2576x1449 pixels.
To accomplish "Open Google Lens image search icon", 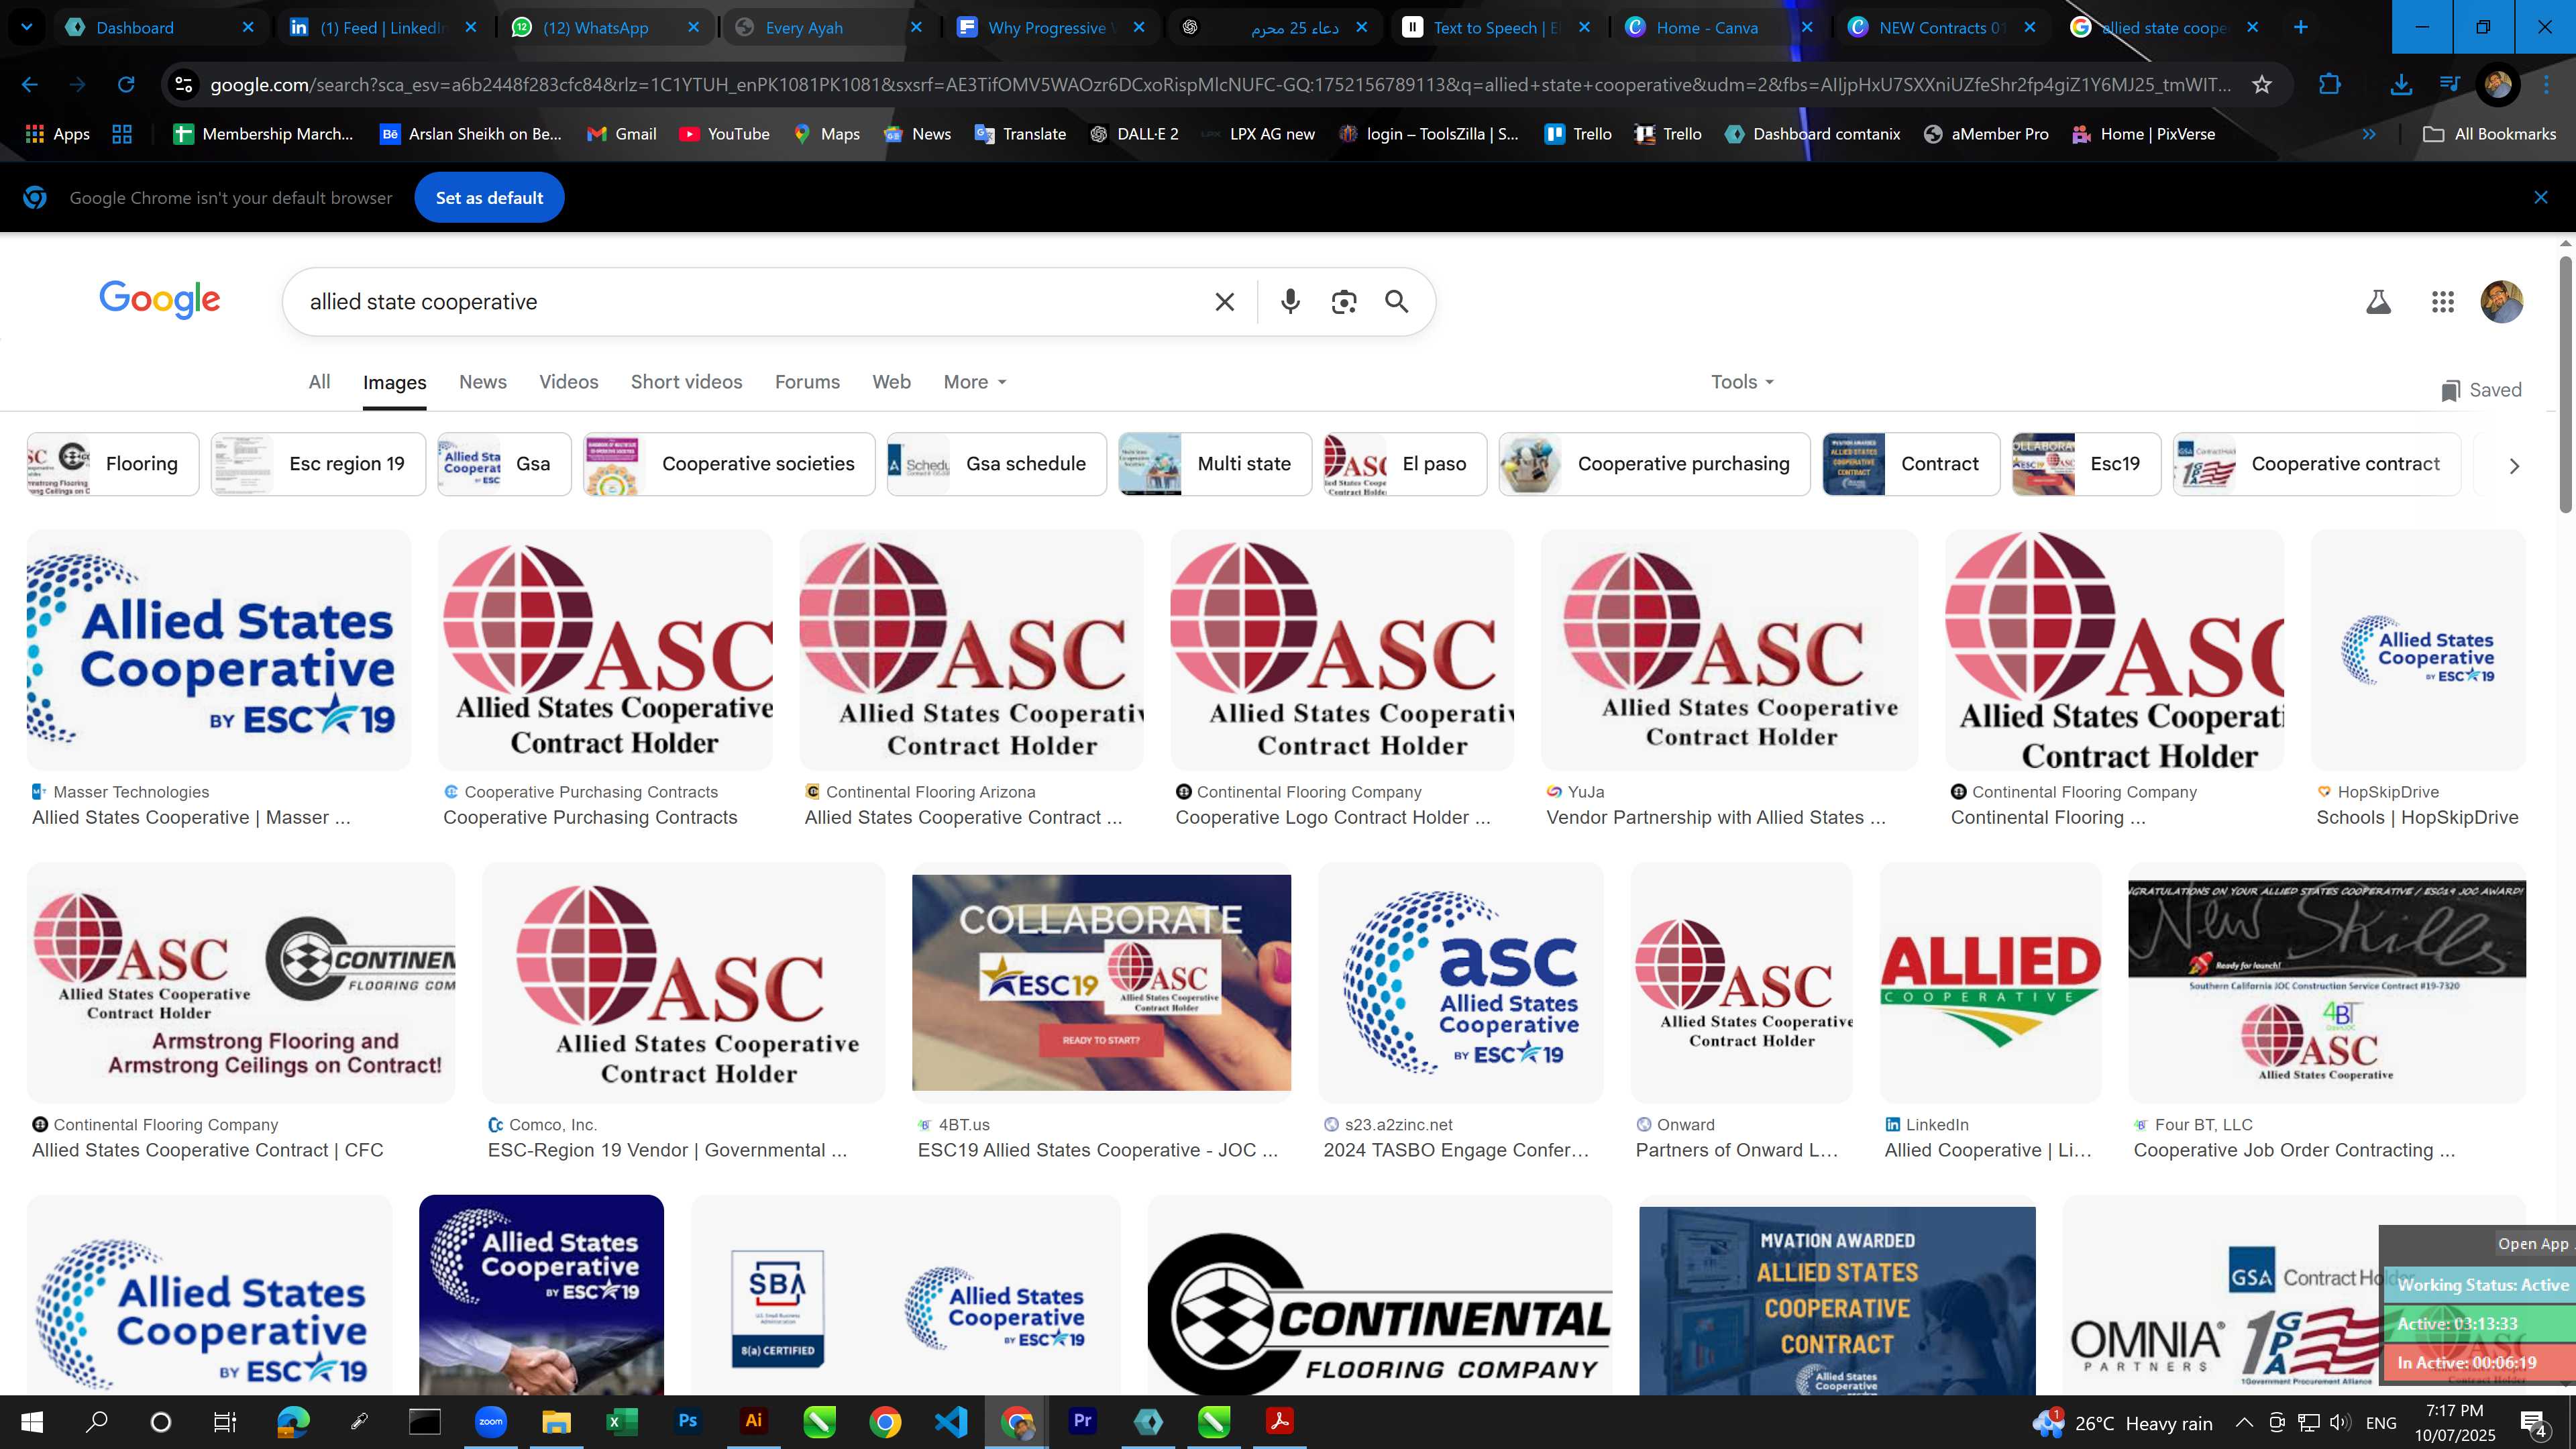I will [1344, 301].
